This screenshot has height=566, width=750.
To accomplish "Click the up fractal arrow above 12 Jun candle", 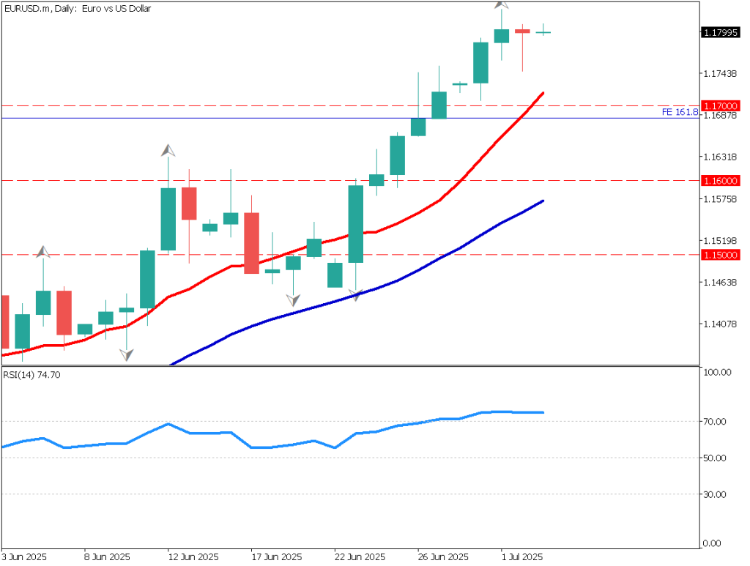I will [168, 150].
